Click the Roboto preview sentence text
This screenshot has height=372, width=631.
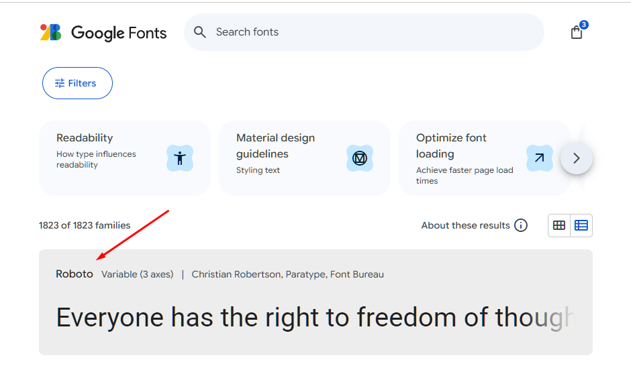[x=315, y=318]
